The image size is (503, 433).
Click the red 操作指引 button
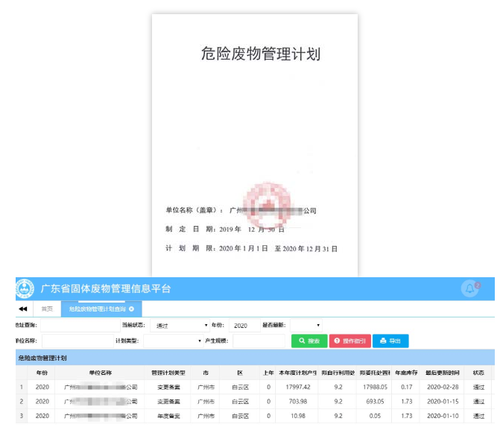(350, 341)
